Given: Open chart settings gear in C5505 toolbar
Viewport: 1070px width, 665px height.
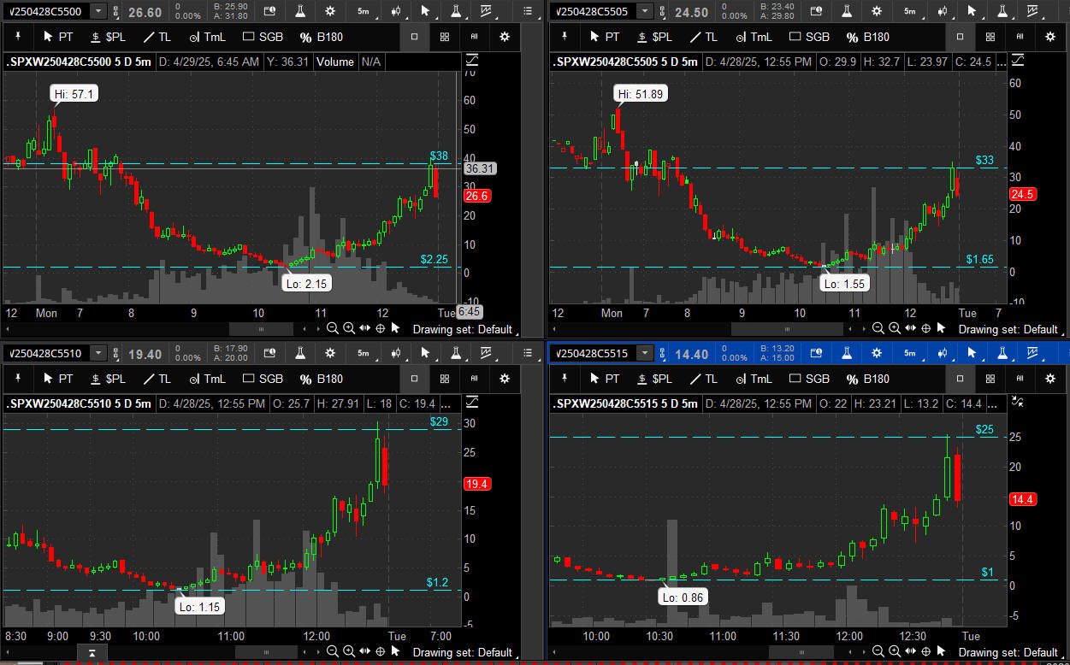Looking at the screenshot, I should 877,11.
